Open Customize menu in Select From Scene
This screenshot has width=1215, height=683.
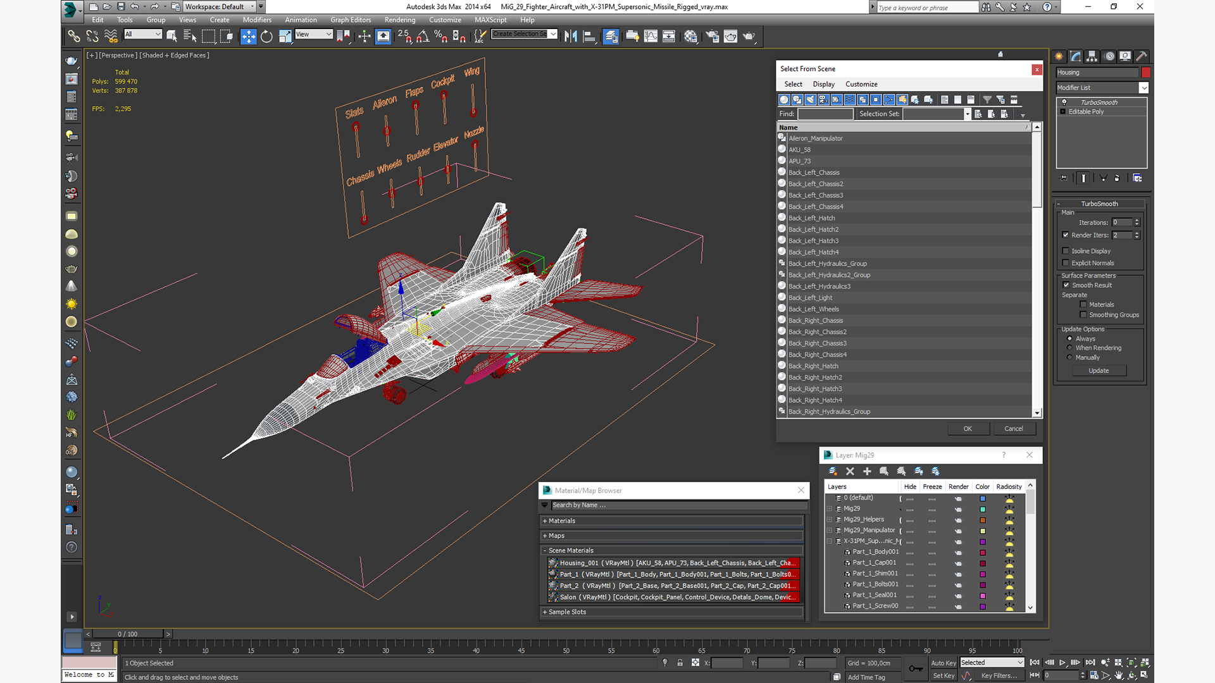coord(861,84)
